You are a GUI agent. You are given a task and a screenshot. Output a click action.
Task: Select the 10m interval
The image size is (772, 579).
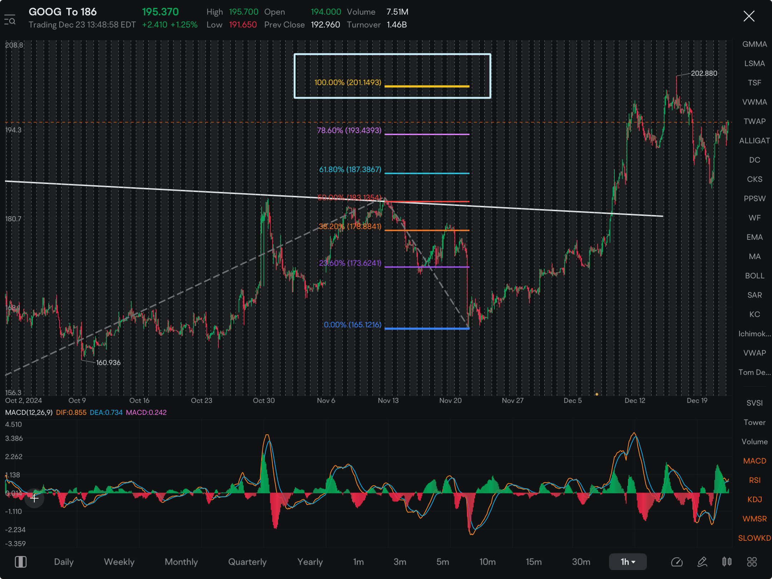tap(488, 562)
